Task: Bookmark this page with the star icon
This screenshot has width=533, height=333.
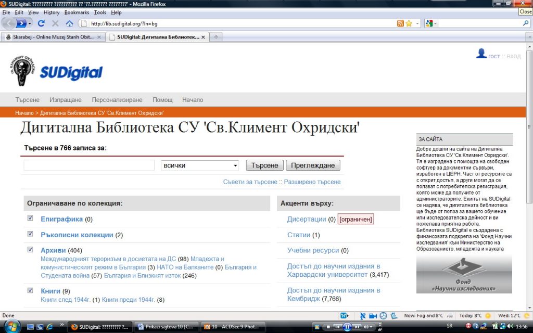Action: pyautogui.click(x=409, y=23)
